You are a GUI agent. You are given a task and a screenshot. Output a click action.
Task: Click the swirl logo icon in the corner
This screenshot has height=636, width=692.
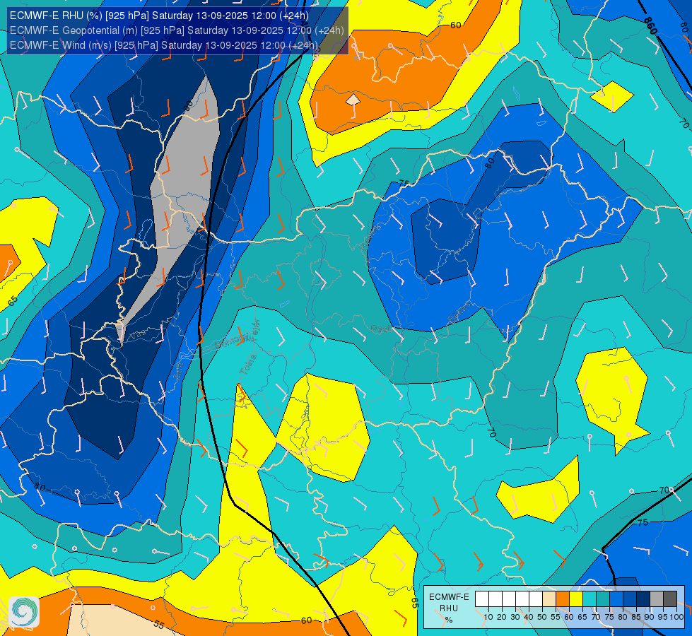coord(24,612)
